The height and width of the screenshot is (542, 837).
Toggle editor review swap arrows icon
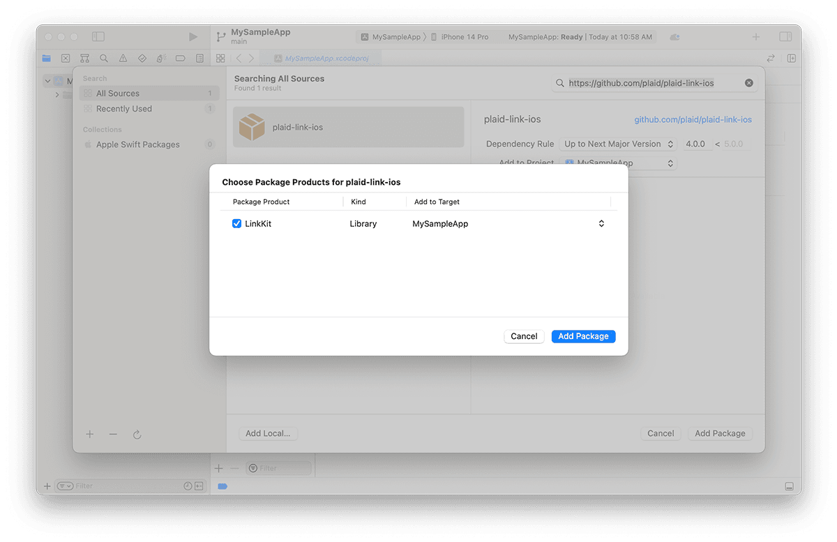click(771, 59)
